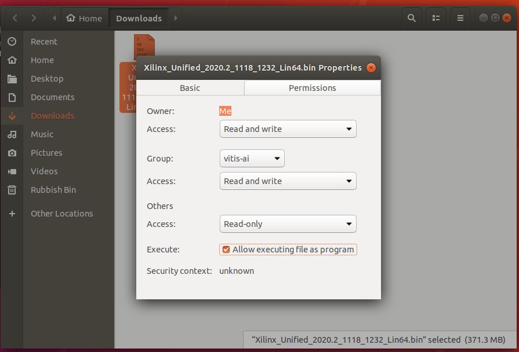Toggle the list view icon
The height and width of the screenshot is (352, 519).
tap(436, 18)
